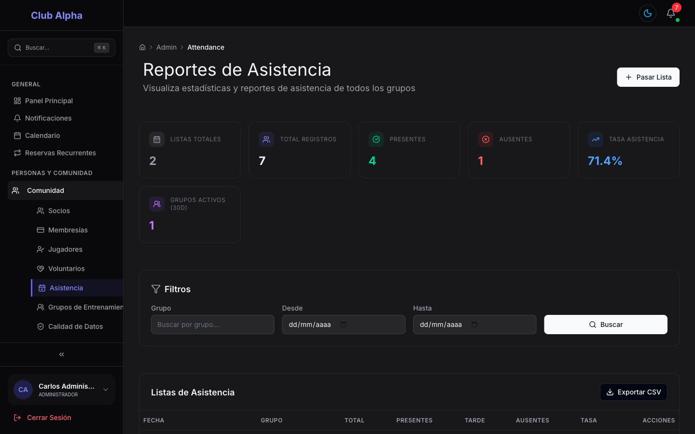Click the Listas Totales calendar icon
Screen dimensions: 695x434
click(x=157, y=139)
